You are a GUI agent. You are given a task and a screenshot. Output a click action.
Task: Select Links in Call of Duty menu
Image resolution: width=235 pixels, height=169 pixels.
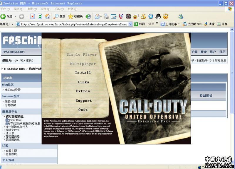click(x=83, y=82)
